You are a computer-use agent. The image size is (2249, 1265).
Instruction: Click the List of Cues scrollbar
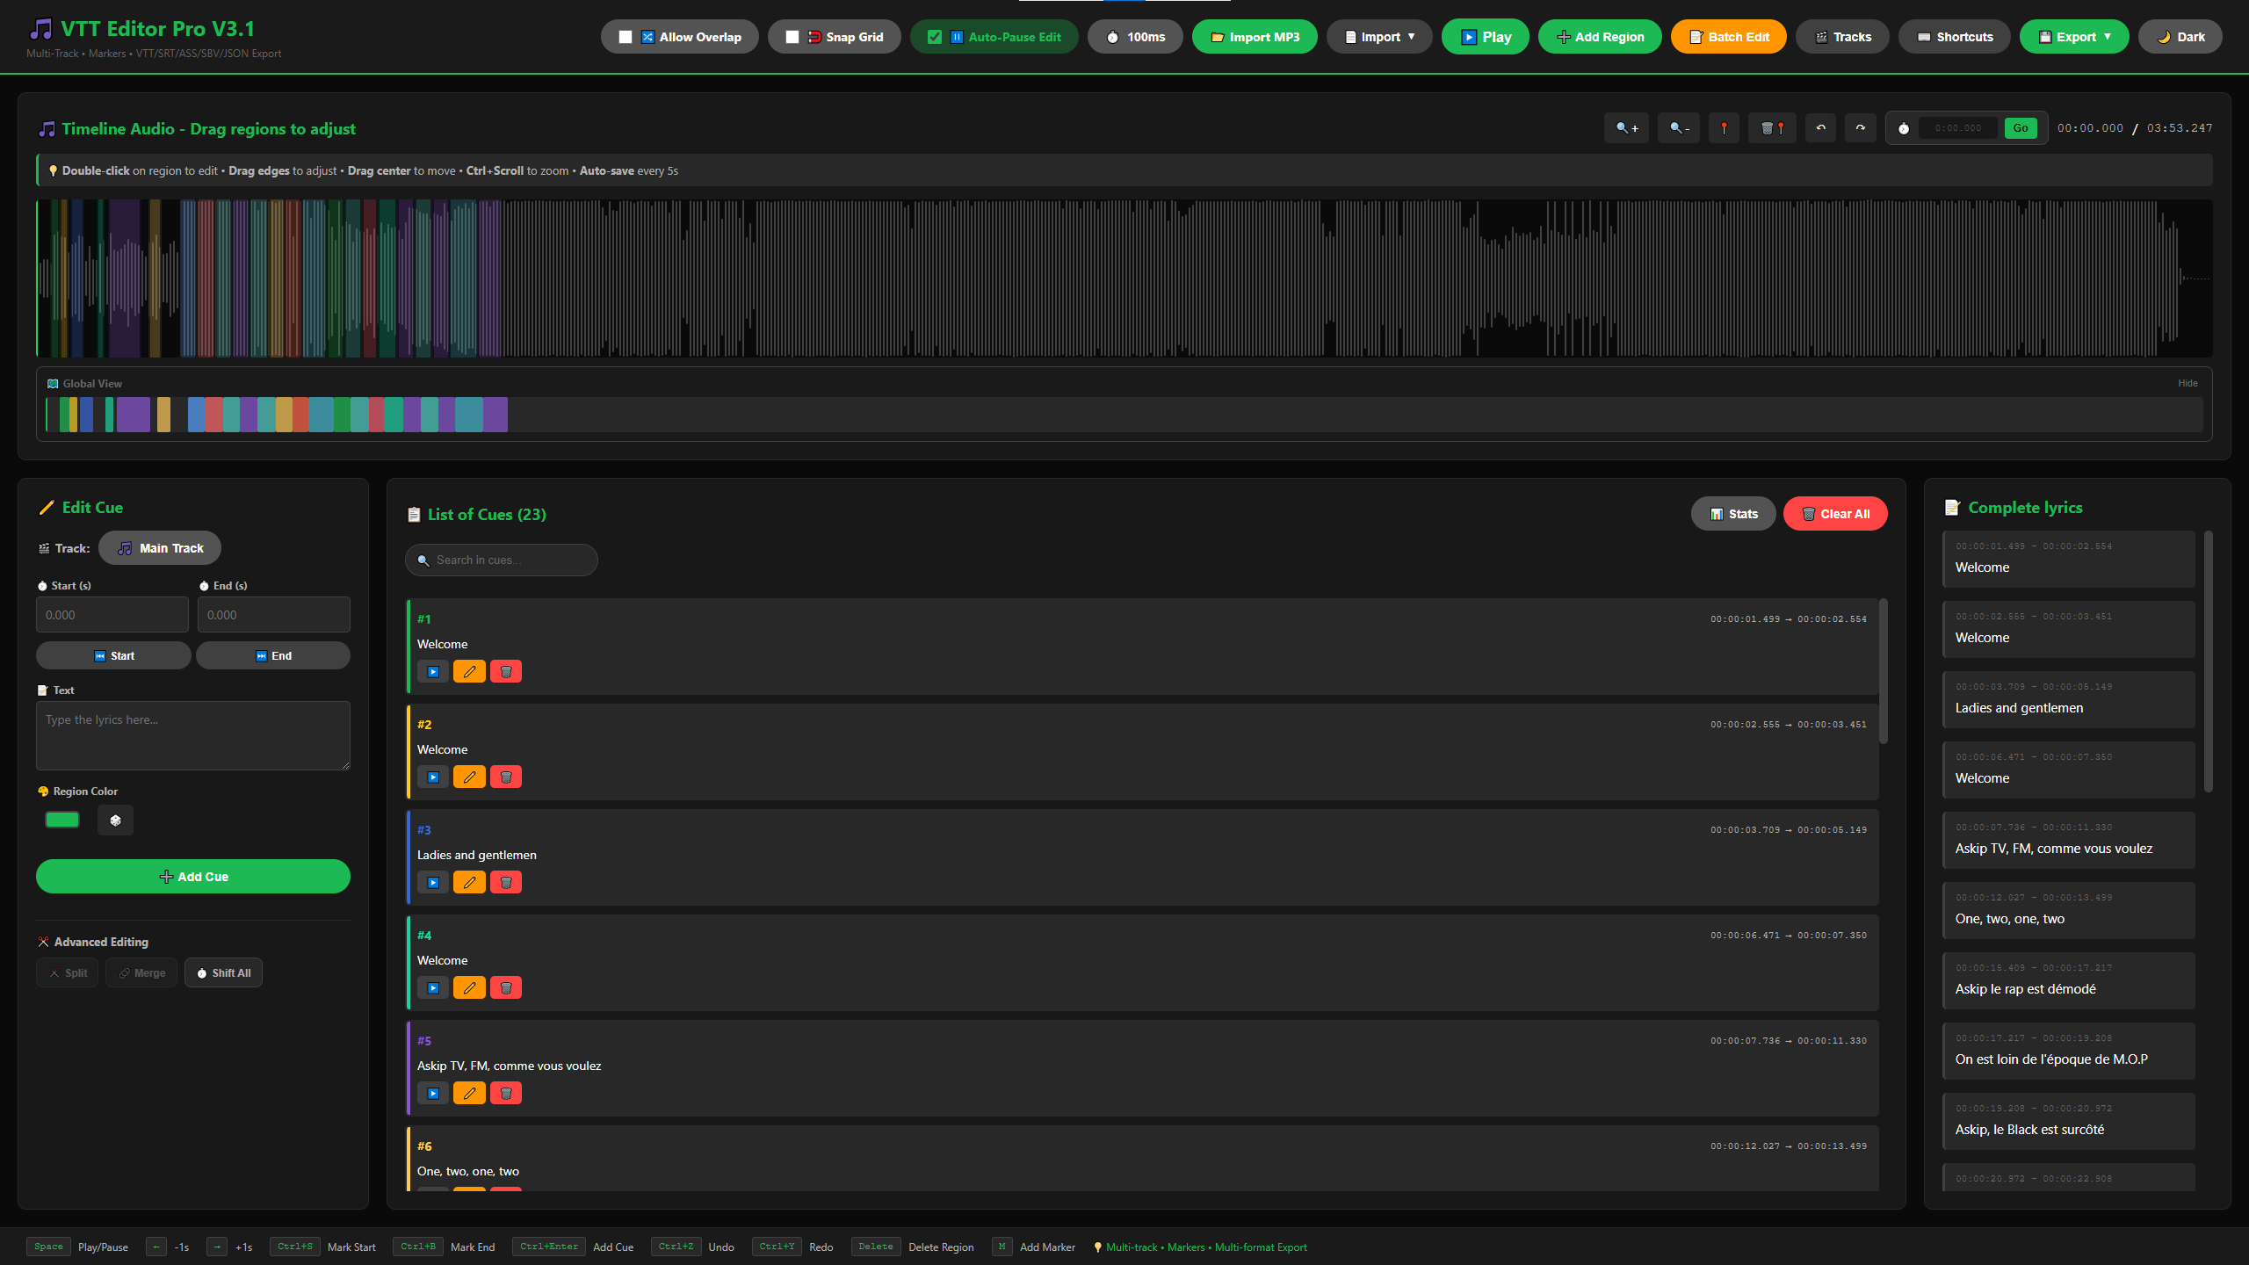tap(1884, 671)
